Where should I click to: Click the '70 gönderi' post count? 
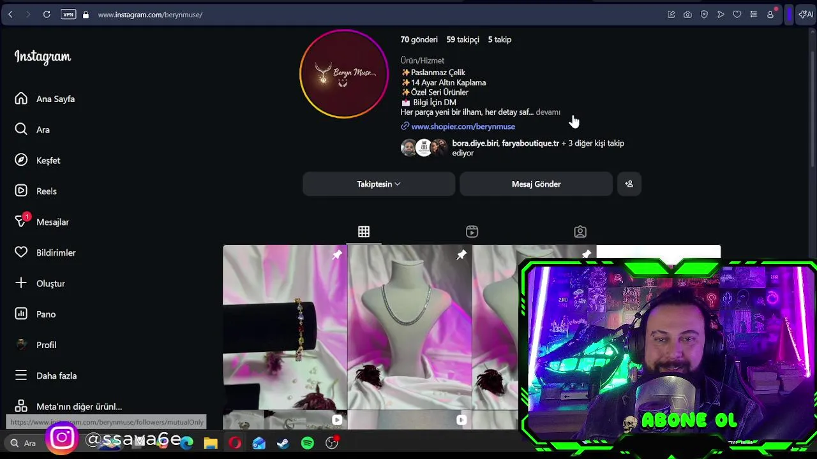[x=419, y=40]
